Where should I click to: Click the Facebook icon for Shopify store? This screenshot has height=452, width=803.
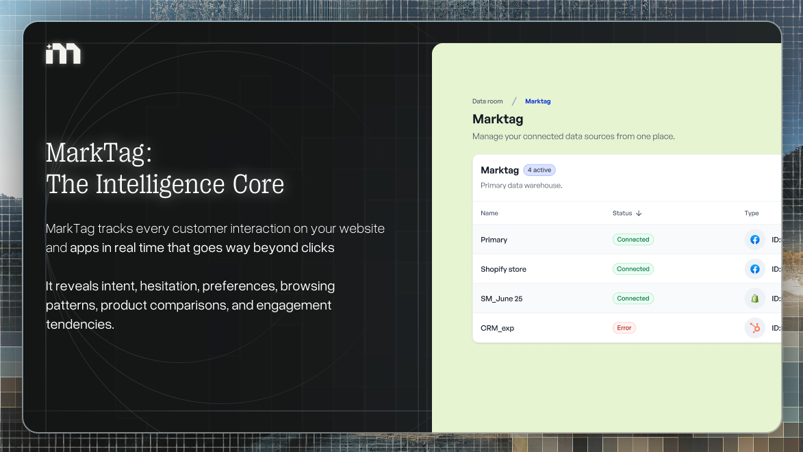pos(754,269)
